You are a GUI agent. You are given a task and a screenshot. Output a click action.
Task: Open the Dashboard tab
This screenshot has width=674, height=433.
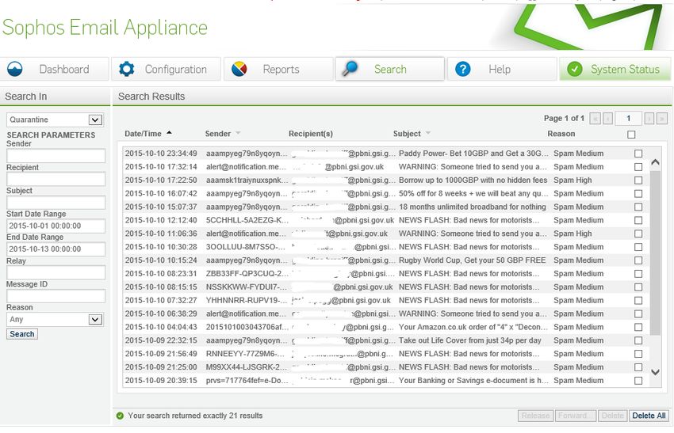coord(55,69)
